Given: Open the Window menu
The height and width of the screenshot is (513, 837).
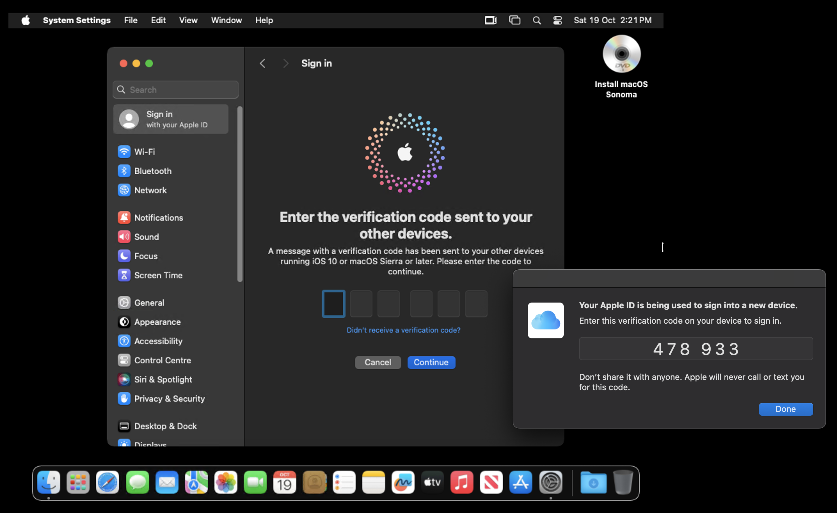Looking at the screenshot, I should (226, 20).
